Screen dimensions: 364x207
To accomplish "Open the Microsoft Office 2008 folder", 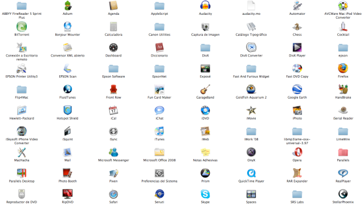I will tap(159, 152).
